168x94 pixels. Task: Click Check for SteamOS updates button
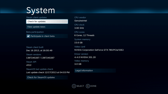[x=47, y=77]
